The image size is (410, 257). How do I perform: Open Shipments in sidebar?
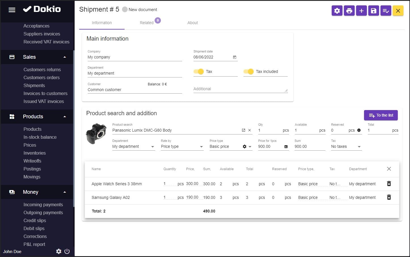[34, 85]
